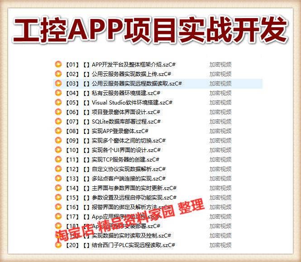Select Visual Studio软件环境搭建.szC# file

132,103
